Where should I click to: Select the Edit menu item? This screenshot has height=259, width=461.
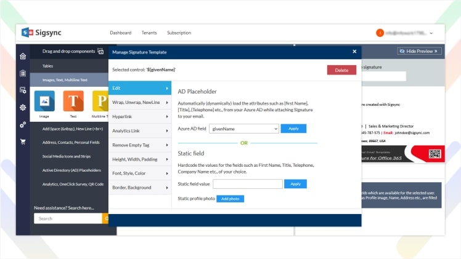(140, 88)
